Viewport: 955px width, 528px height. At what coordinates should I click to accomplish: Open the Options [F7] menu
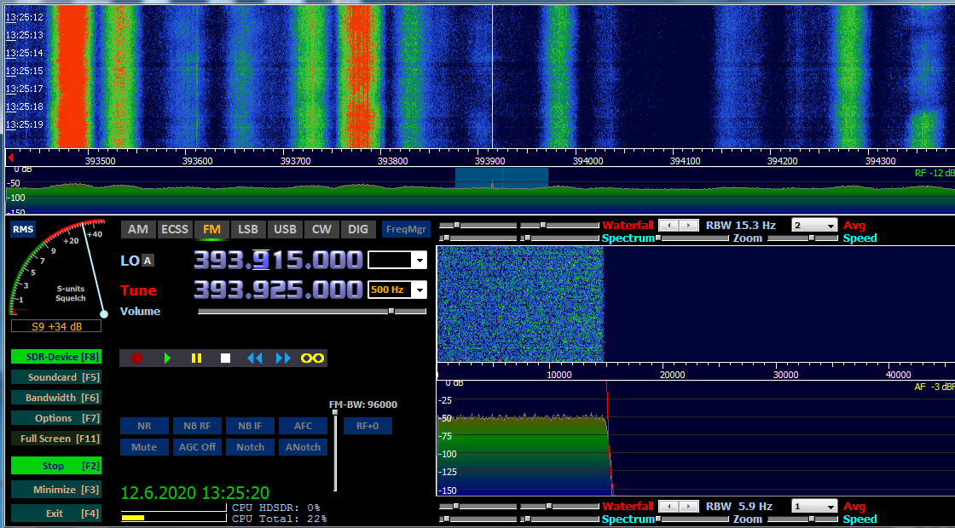point(56,418)
